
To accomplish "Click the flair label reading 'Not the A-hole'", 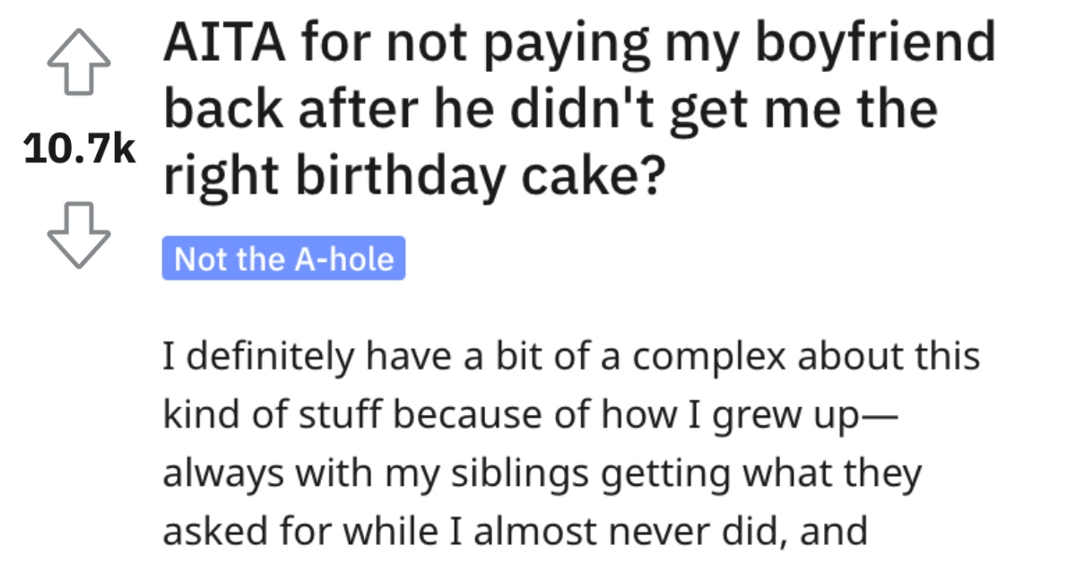I will [x=282, y=259].
